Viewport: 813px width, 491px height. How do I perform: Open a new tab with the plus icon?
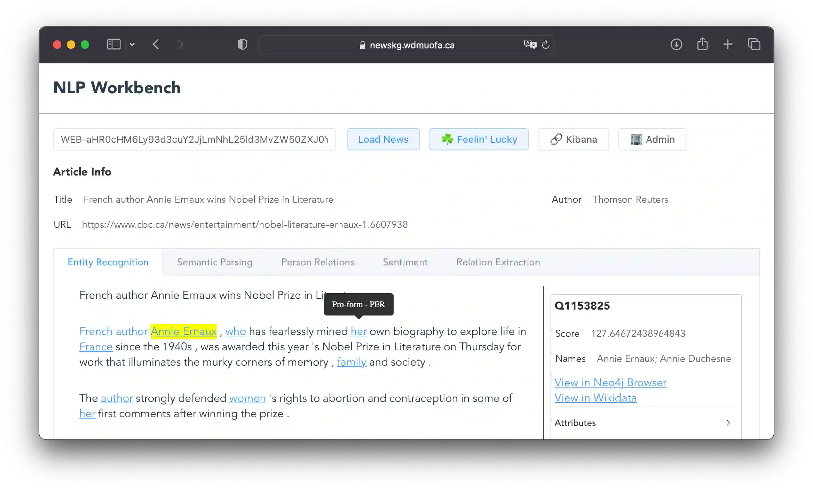coord(728,45)
